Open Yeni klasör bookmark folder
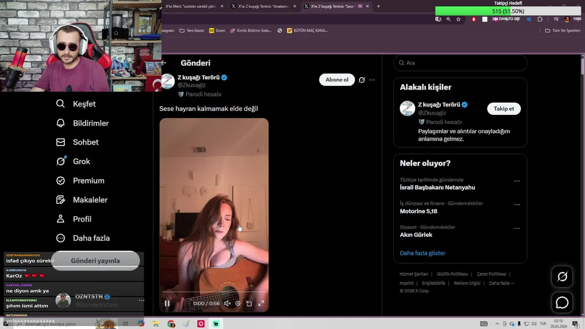Screen dimensions: 585x329 (191, 31)
